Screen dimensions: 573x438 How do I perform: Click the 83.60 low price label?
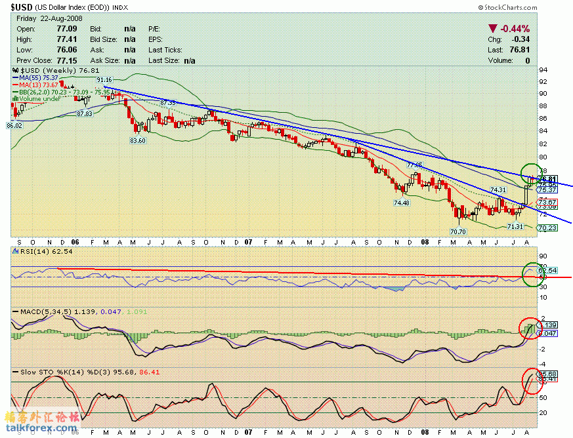pos(138,140)
